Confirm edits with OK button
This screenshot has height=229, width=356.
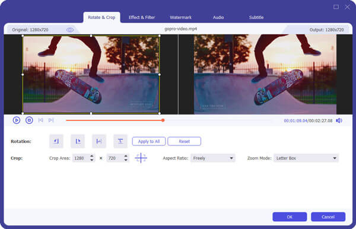290,217
